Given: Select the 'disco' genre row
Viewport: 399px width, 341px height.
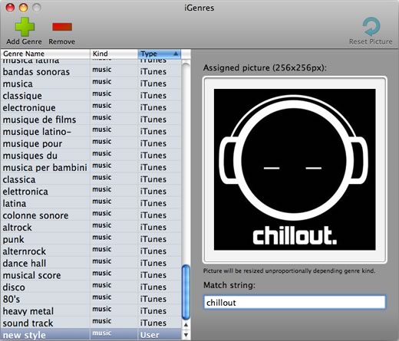Looking at the screenshot, I should [x=91, y=287].
